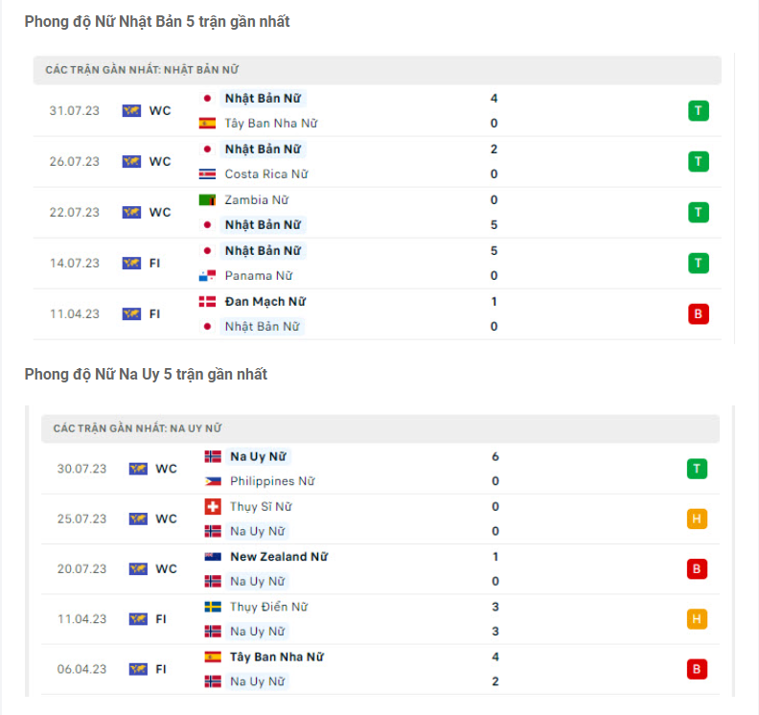Click the 'Các trận gần nhất: Nhật Bản Nữ' header
Viewport: 759px width, 715px height.
pyautogui.click(x=142, y=70)
